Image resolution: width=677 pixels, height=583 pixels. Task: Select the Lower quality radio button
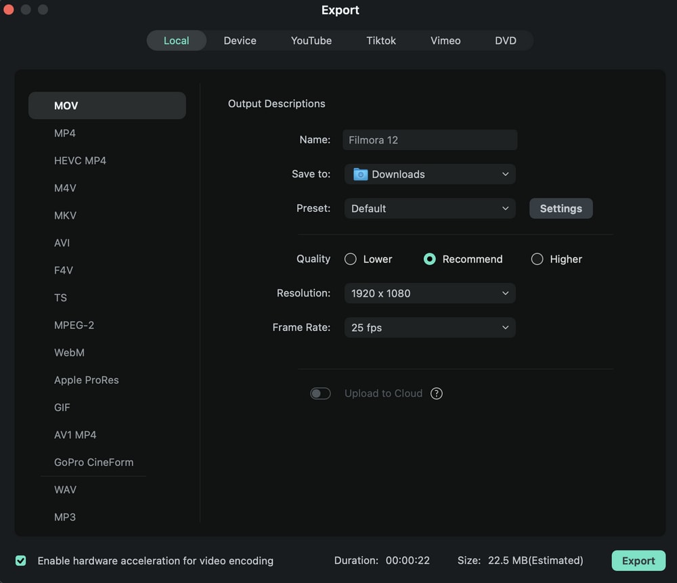pyautogui.click(x=351, y=259)
